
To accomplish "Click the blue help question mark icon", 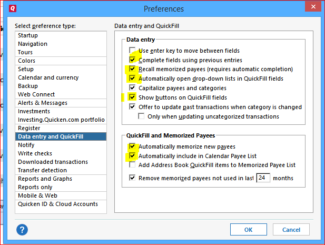I will tap(22, 230).
